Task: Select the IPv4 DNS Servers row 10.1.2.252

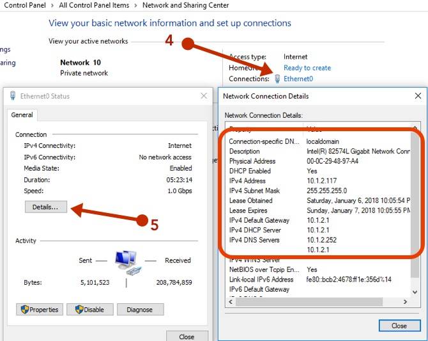Action: pos(319,240)
